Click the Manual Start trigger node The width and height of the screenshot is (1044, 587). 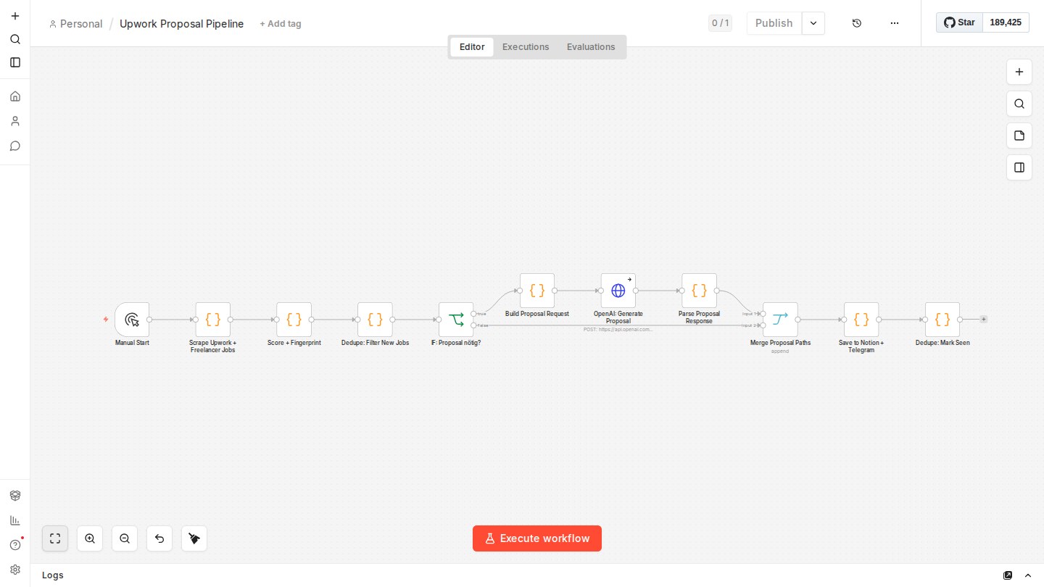[132, 320]
